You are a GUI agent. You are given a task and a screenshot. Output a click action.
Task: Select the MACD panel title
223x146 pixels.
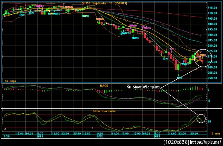pos(104,86)
